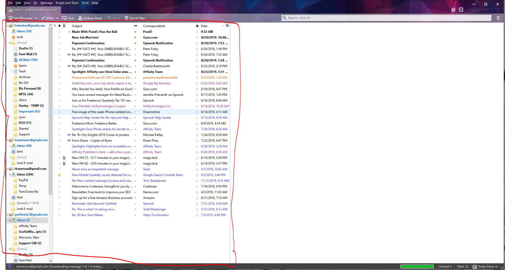Open column picker icon beside Date header

point(227,26)
